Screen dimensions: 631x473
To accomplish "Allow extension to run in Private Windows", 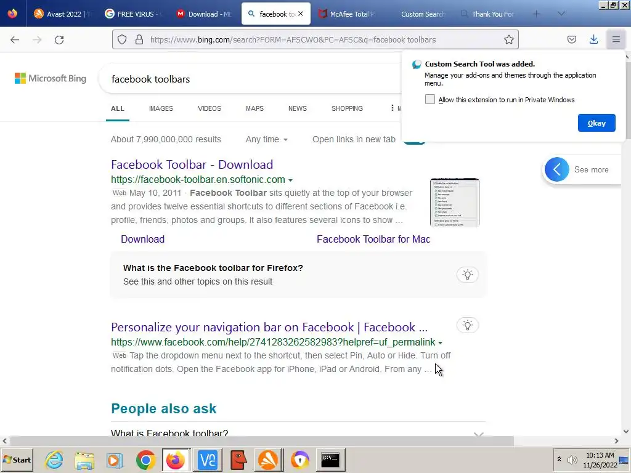I will coord(429,99).
